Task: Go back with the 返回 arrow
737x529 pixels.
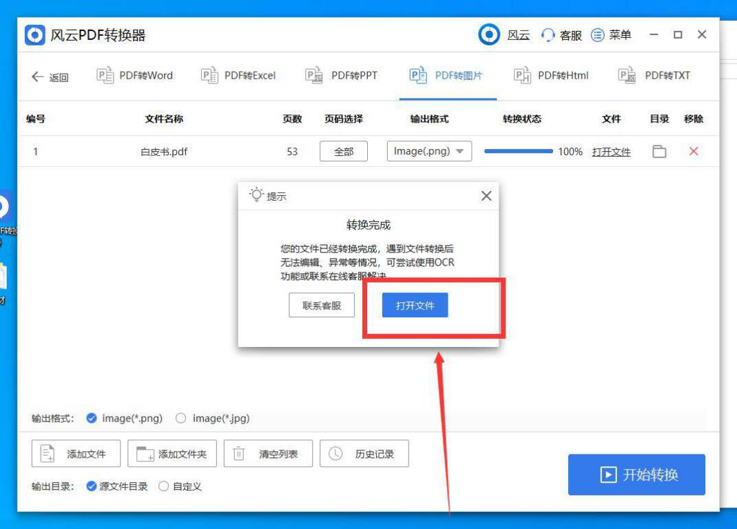Action: point(38,77)
